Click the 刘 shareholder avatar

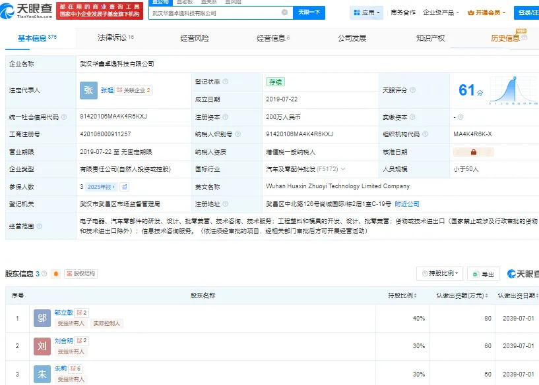pyautogui.click(x=42, y=346)
